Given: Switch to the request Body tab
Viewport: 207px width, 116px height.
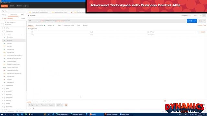Looking at the screenshot, I should point(59,25).
